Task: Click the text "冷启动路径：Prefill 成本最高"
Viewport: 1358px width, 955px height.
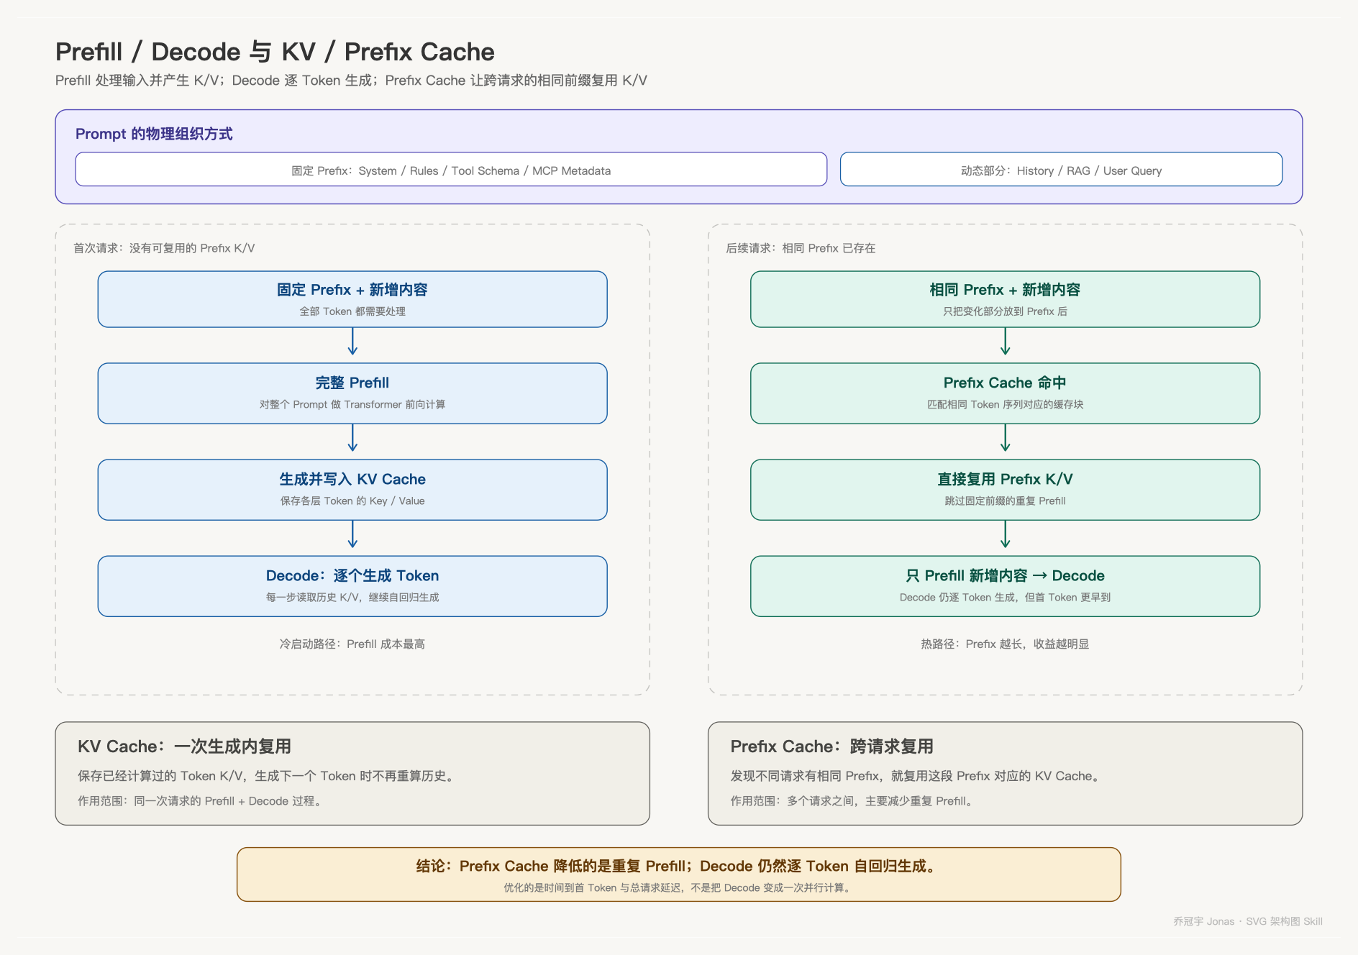Action: [x=352, y=644]
